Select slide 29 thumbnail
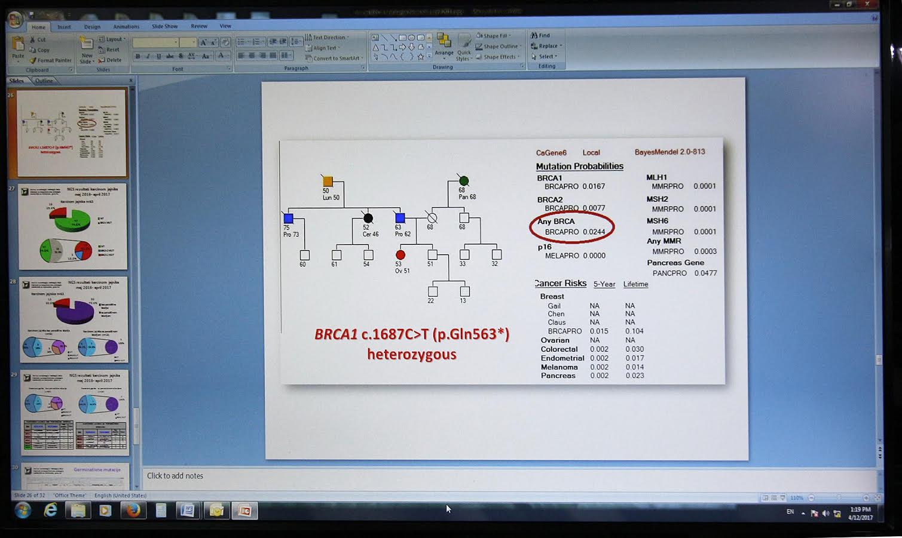The height and width of the screenshot is (538, 902). coord(75,413)
